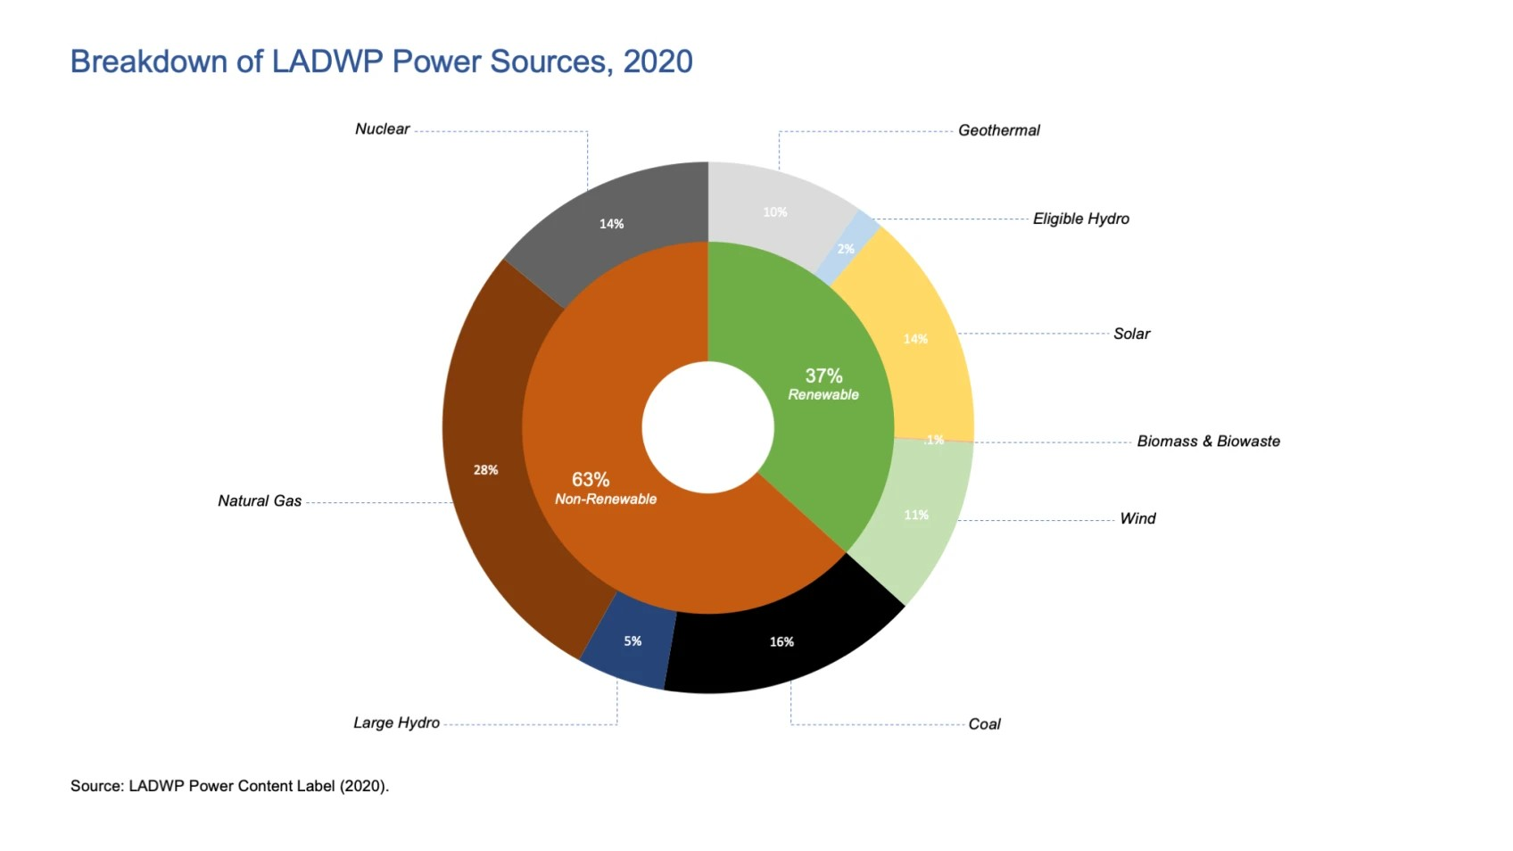The width and height of the screenshot is (1513, 851).
Task: Select the brown Natural Gas 28% segment
Action: coord(486,470)
